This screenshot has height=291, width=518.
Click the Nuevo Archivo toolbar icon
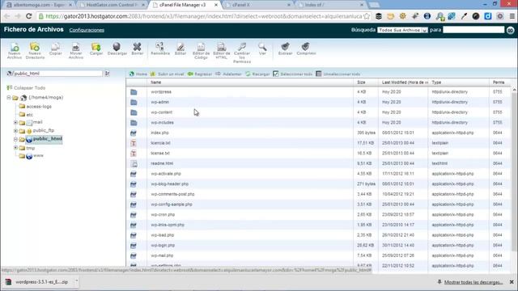(x=15, y=50)
